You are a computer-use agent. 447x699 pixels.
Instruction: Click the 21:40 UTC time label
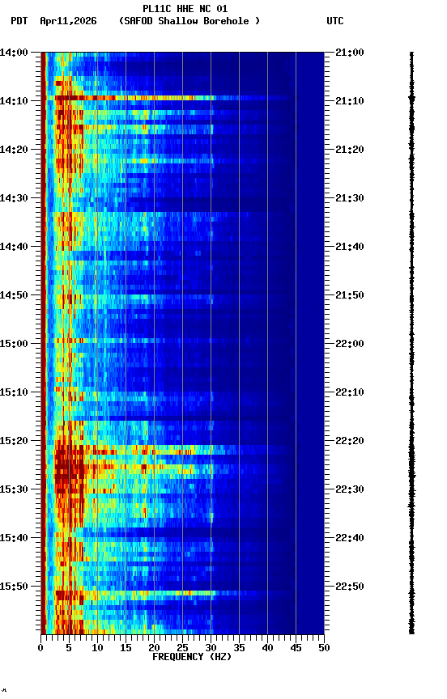click(x=350, y=247)
